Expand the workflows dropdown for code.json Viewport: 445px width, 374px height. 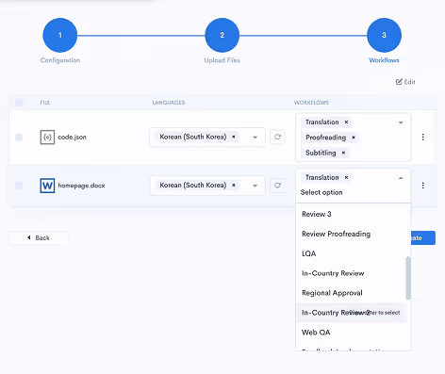401,122
